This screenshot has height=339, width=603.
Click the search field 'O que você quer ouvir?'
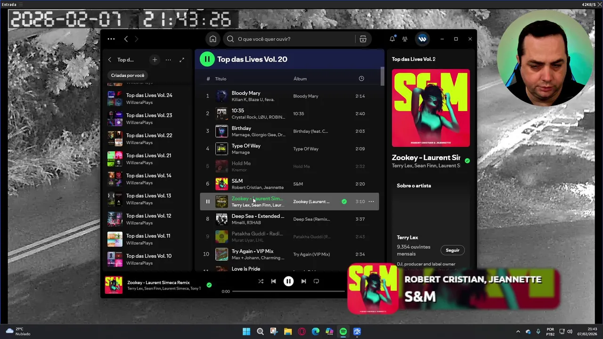tap(290, 39)
